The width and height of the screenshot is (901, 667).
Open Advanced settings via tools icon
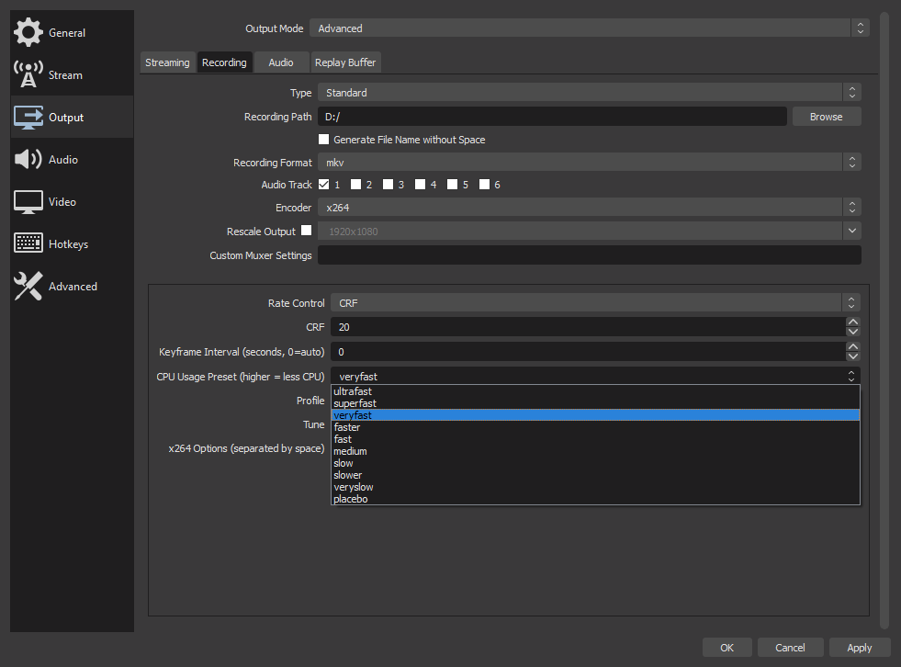pos(28,287)
